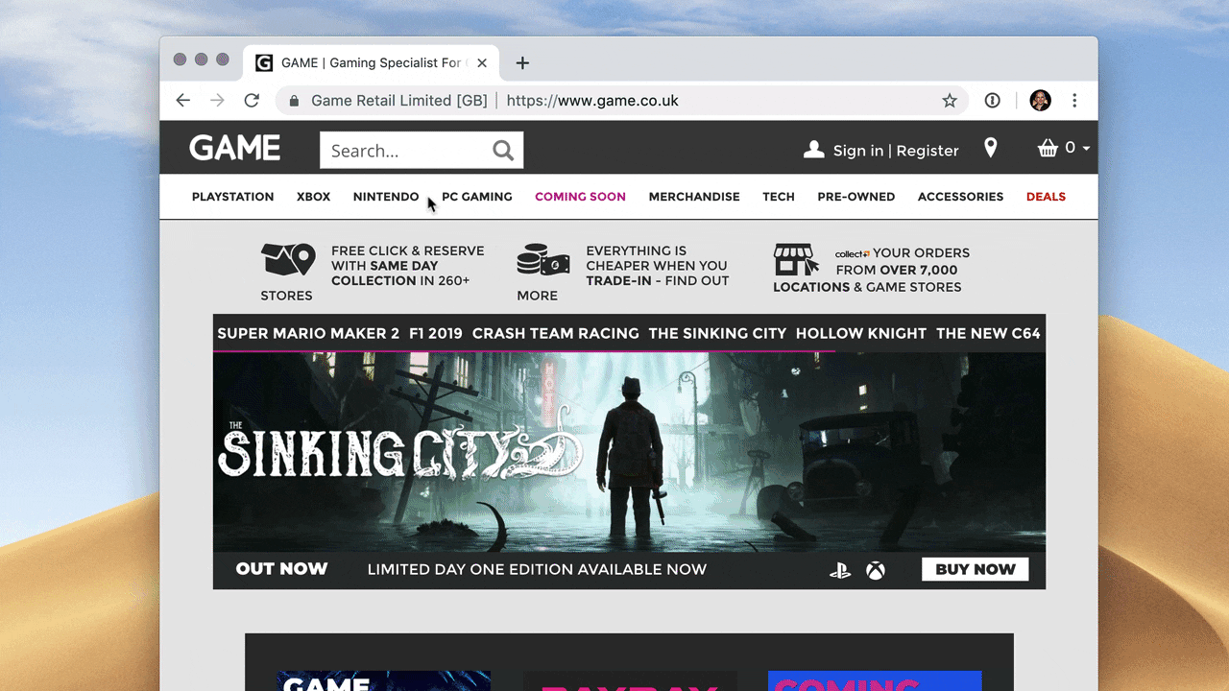Click the 'LIMITED DAY ONE EDITION AVAILABLE NOW' text
This screenshot has width=1229, height=691.
pos(537,569)
